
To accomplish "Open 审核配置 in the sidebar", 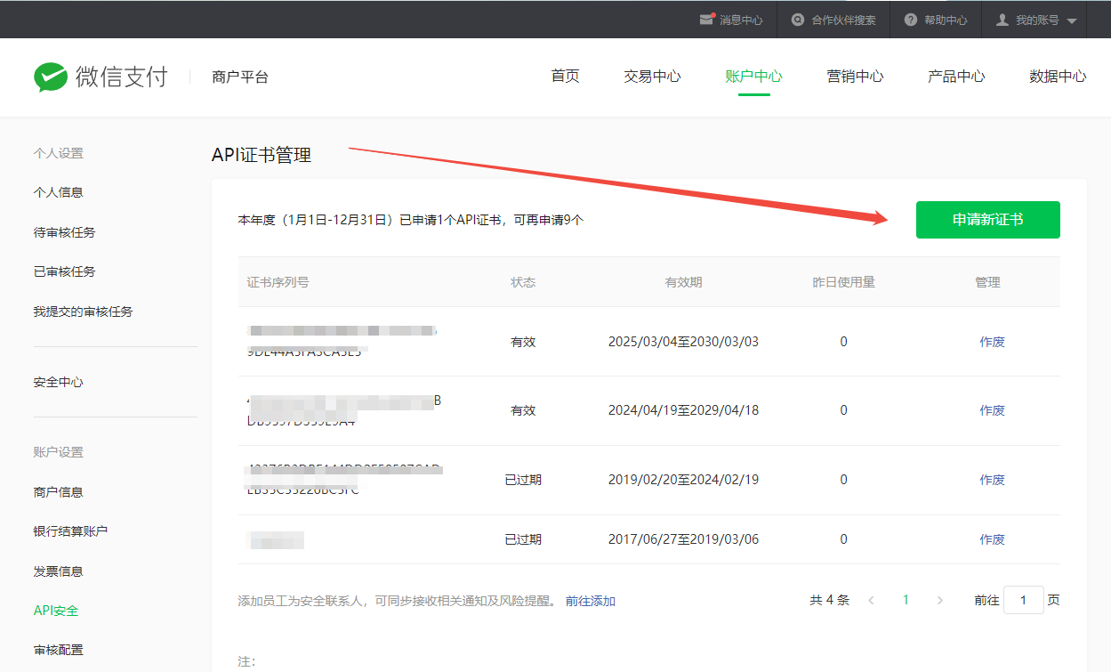I will pyautogui.click(x=59, y=650).
